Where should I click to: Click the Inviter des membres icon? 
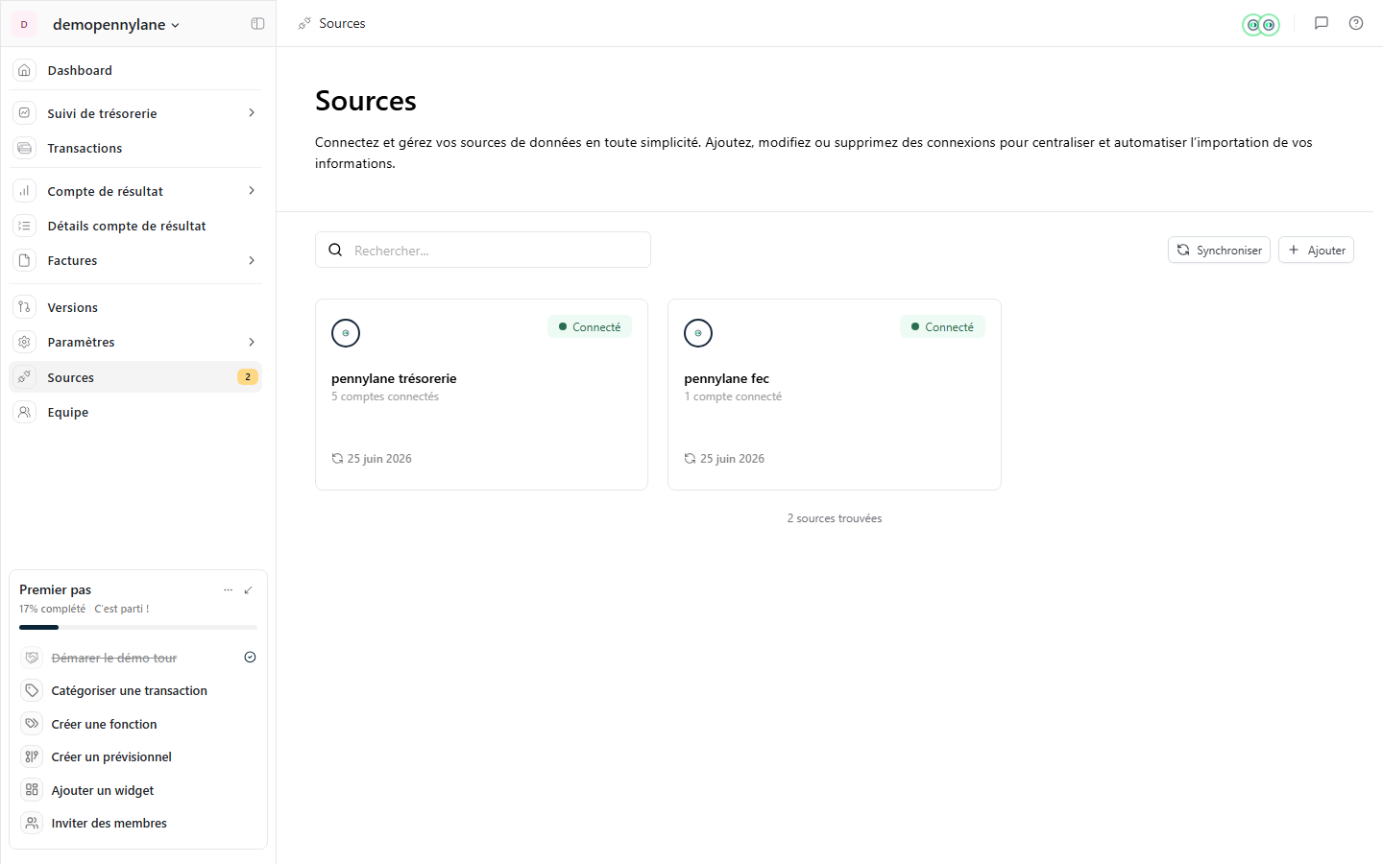[32, 823]
